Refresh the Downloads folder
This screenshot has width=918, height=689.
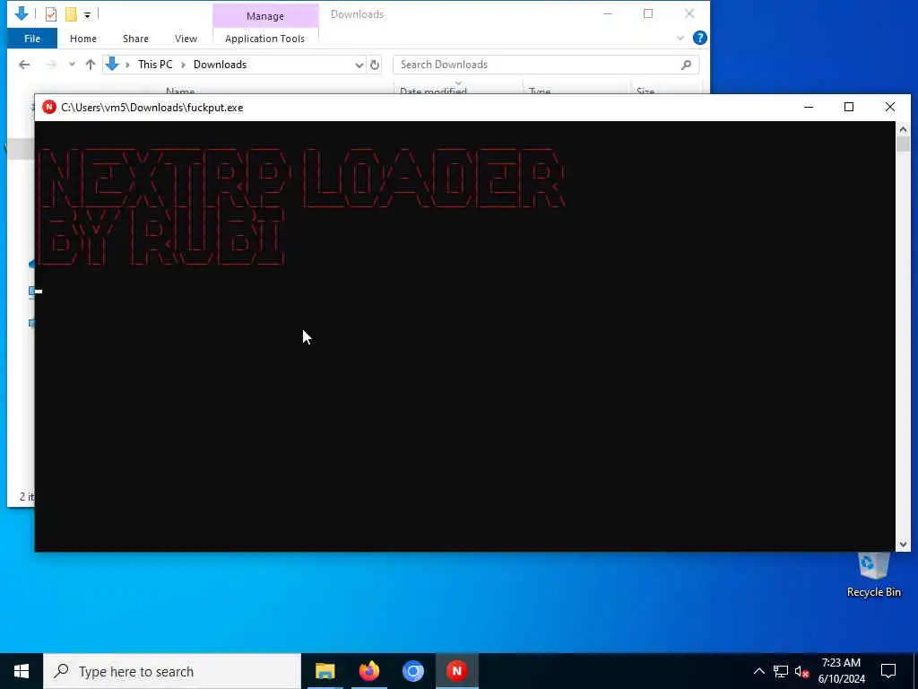[375, 65]
